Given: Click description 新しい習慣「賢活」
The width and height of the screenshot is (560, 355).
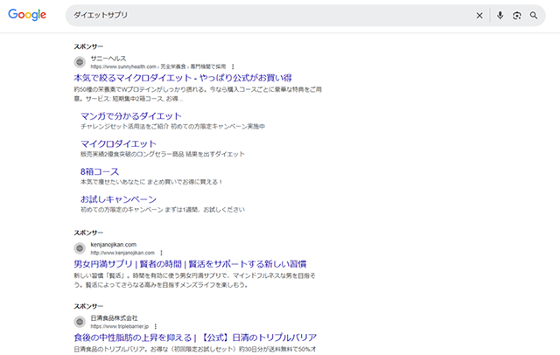Looking at the screenshot, I should coord(195,281).
